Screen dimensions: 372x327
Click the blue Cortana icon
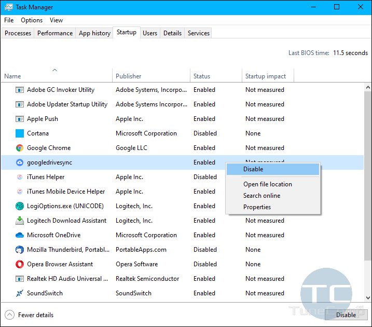[20, 133]
